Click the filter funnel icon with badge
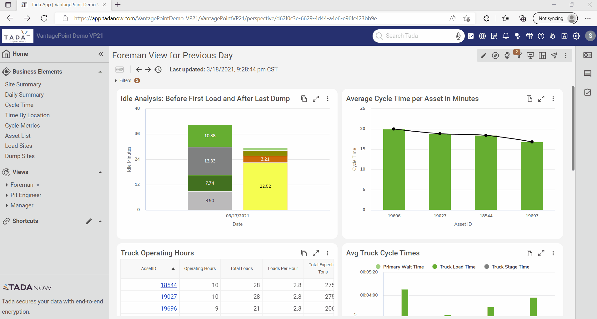The width and height of the screenshot is (597, 319). pos(519,56)
